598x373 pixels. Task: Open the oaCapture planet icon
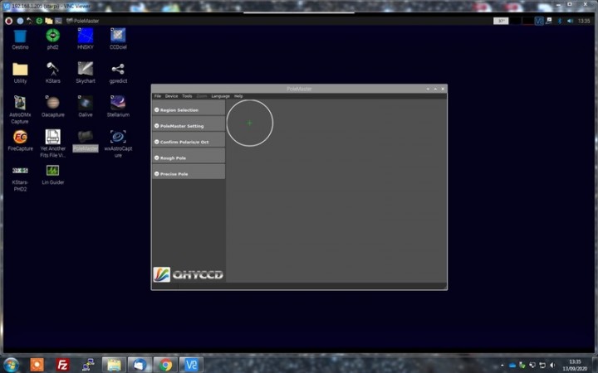52,103
